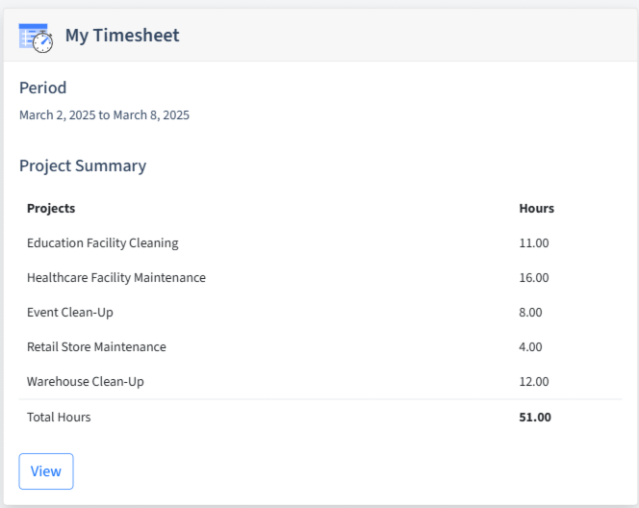Click the 8.00 hours value
Viewport: 639px width, 508px height.
pos(530,313)
